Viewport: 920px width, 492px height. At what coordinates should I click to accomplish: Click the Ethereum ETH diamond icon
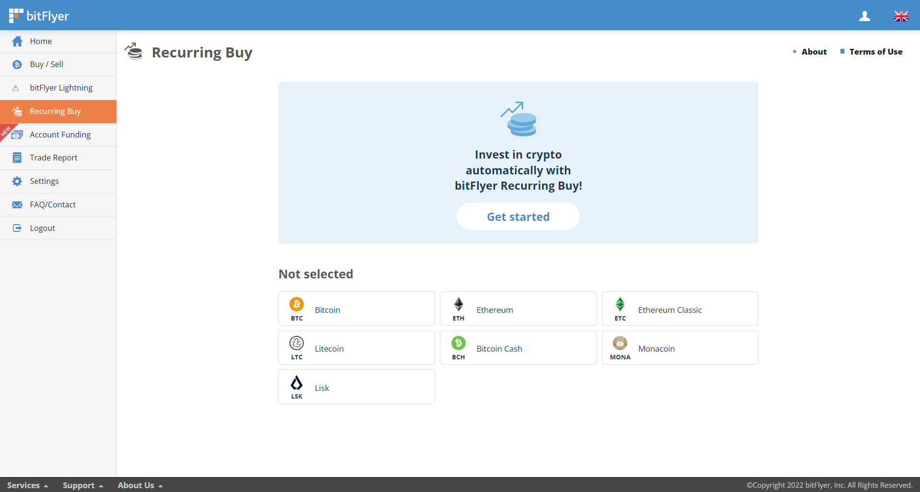(459, 304)
